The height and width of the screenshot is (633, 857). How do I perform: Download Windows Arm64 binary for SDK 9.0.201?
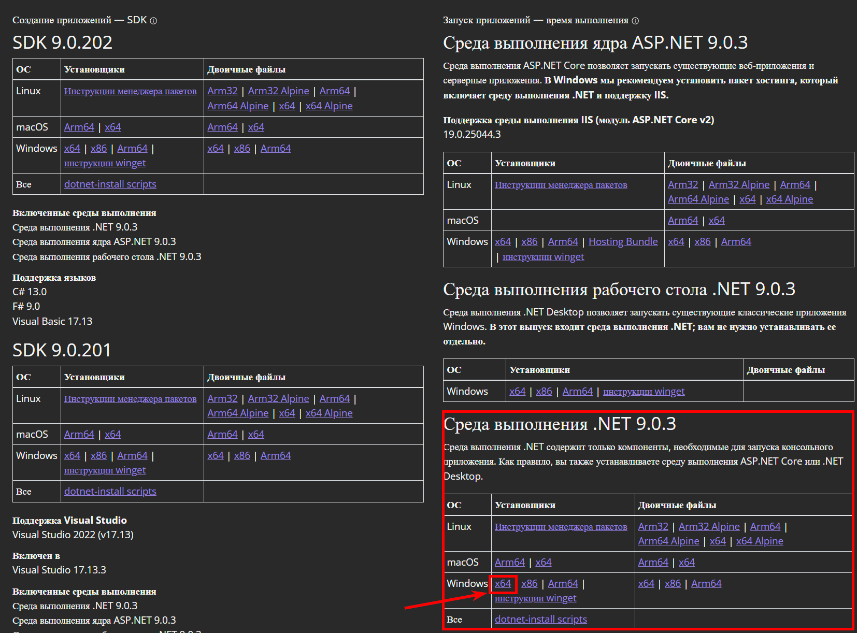(x=275, y=456)
